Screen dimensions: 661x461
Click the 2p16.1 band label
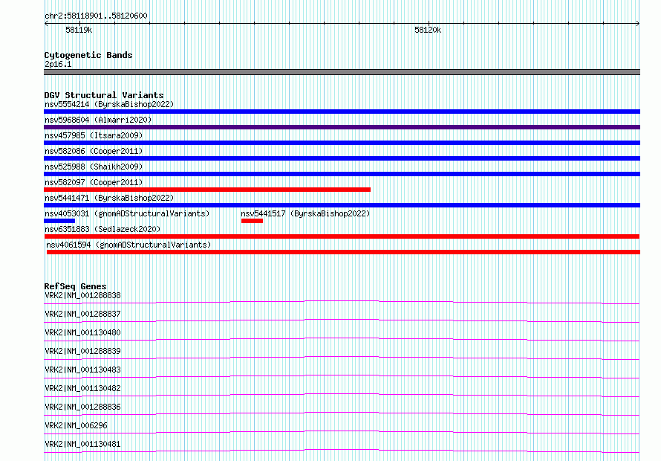(x=58, y=64)
